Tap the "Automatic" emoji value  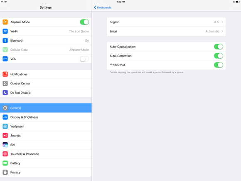(212, 31)
